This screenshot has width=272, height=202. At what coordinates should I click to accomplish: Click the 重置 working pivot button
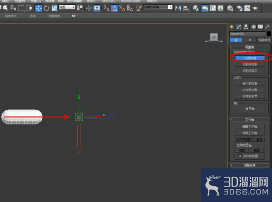(x=259, y=139)
